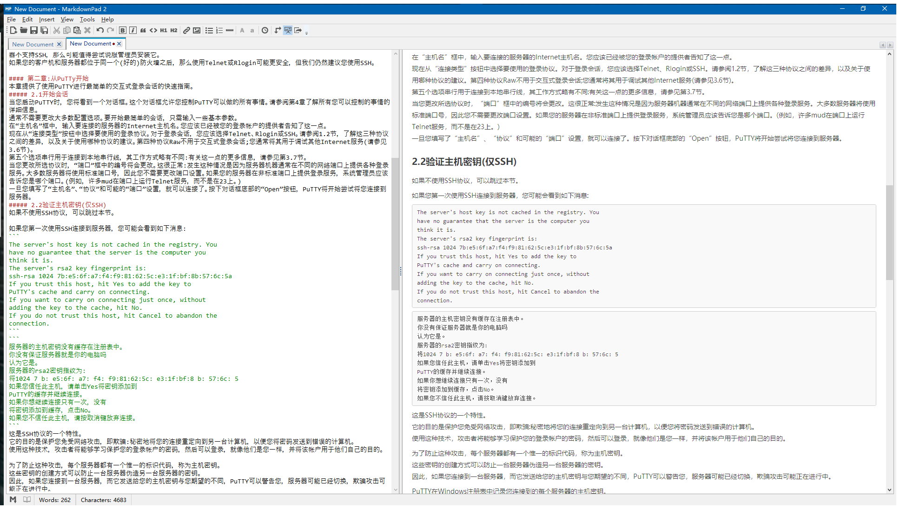Apply Heading 1 format

click(x=164, y=30)
